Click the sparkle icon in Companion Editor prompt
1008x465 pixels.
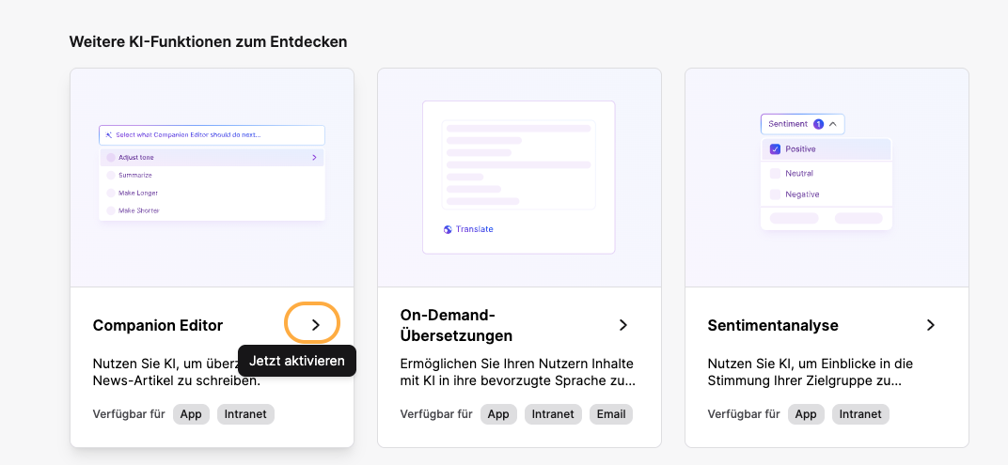(x=109, y=135)
